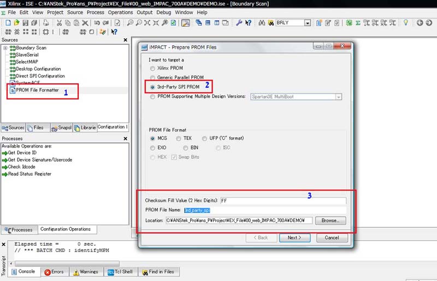This screenshot has height=281, width=437.
Task: Open the Tcl Shell tab
Action: [120, 272]
